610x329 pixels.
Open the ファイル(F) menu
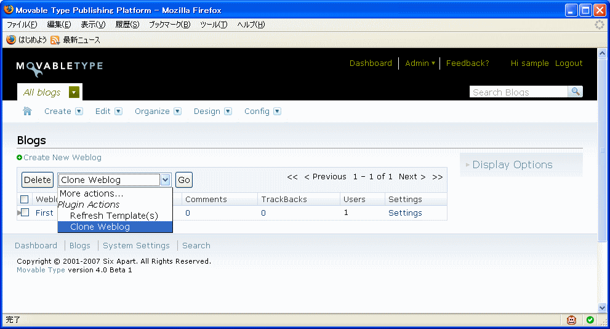pyautogui.click(x=22, y=25)
